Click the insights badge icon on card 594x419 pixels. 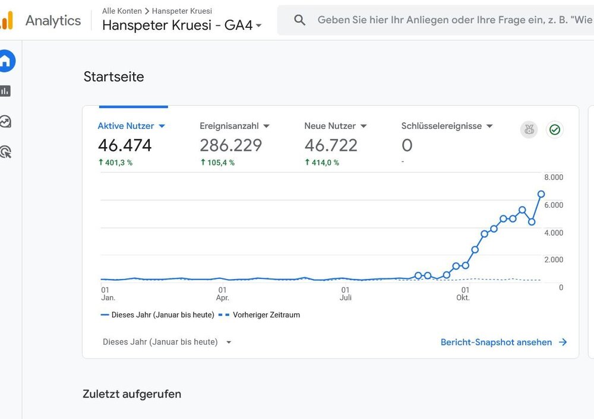click(529, 130)
